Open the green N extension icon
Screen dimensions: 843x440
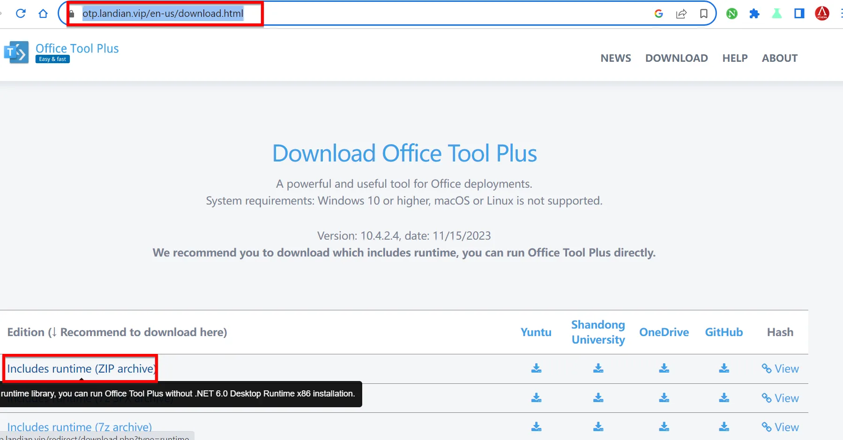coord(732,14)
